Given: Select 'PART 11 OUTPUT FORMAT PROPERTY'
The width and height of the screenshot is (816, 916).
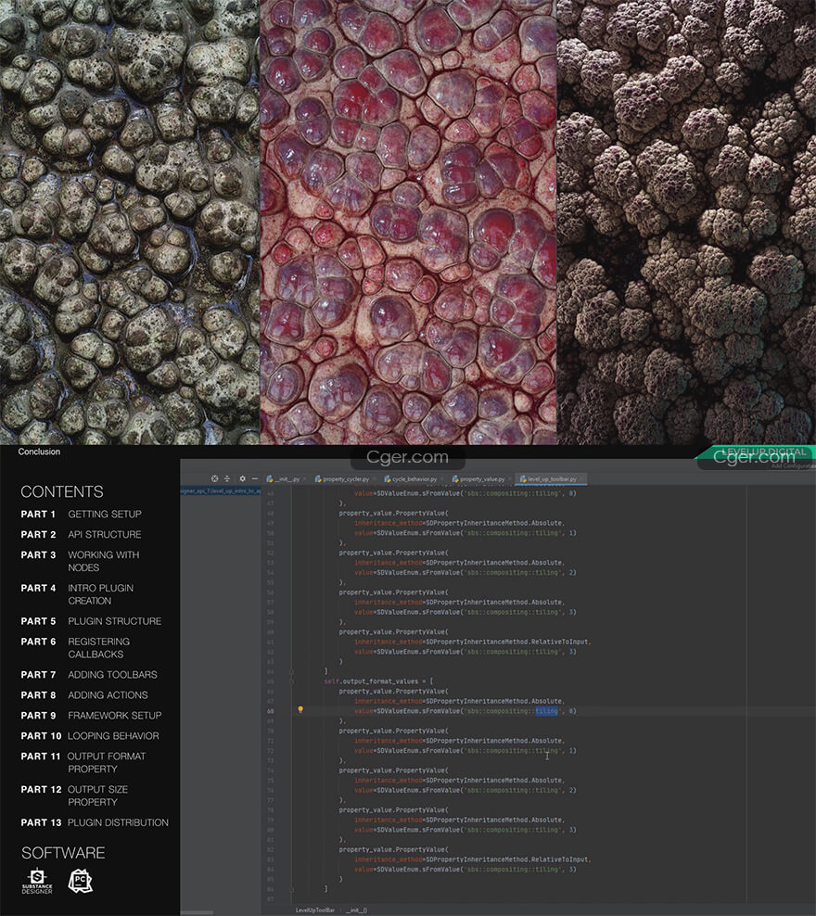Looking at the screenshot, I should pyautogui.click(x=83, y=762).
